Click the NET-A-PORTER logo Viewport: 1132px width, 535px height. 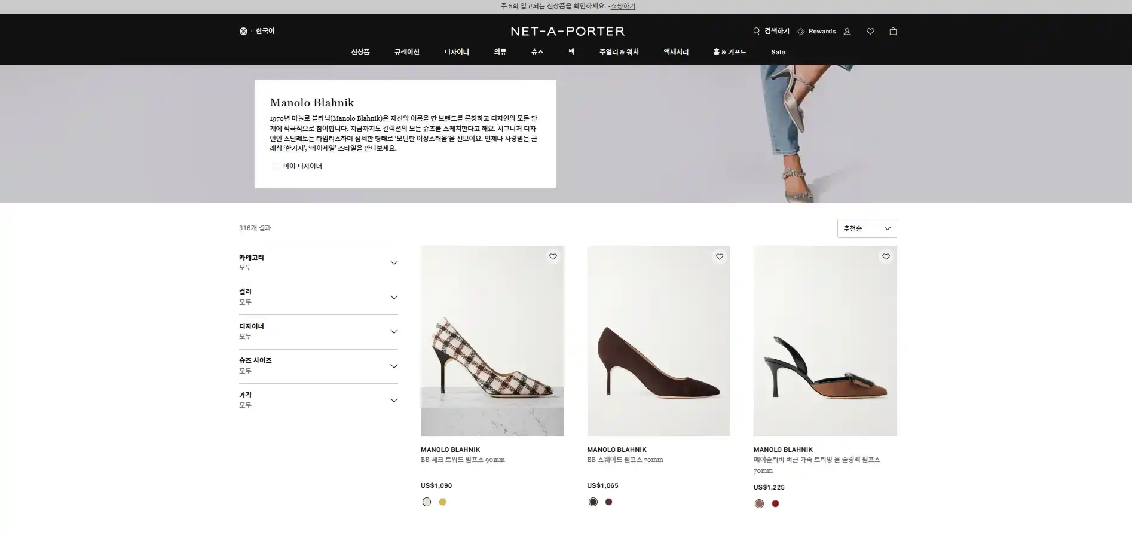pos(567,32)
